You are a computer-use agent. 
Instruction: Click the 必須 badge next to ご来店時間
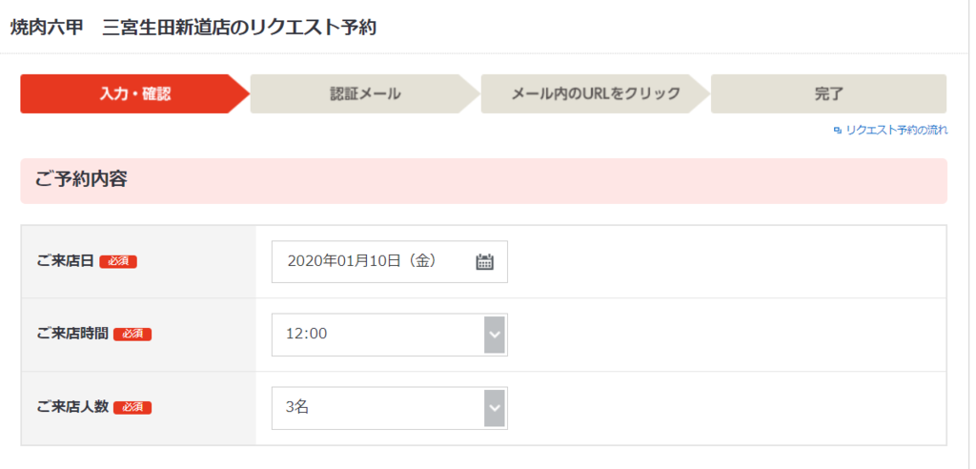pos(132,335)
